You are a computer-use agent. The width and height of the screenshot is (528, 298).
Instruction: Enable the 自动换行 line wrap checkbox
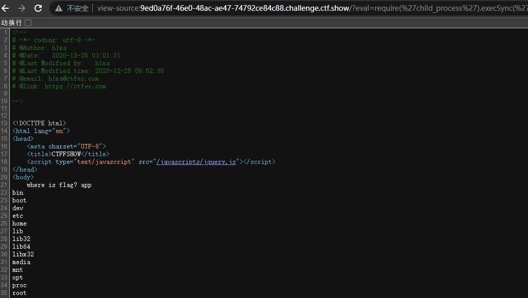click(29, 22)
